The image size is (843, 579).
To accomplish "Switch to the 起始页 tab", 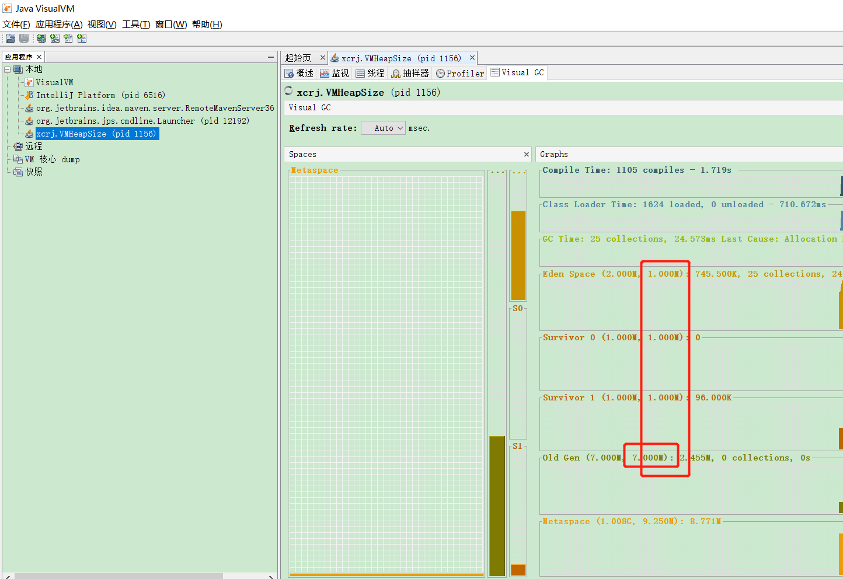I will [298, 58].
